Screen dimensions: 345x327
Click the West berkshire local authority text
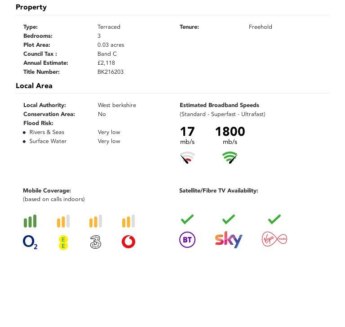(117, 105)
